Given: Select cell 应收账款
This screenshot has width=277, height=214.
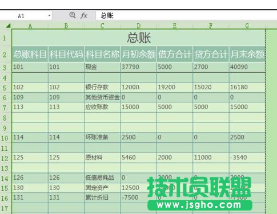Looking at the screenshot, I should click(102, 107).
